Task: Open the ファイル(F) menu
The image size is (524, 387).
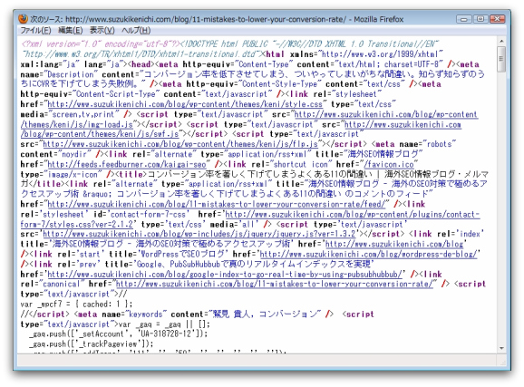Action: pos(35,31)
